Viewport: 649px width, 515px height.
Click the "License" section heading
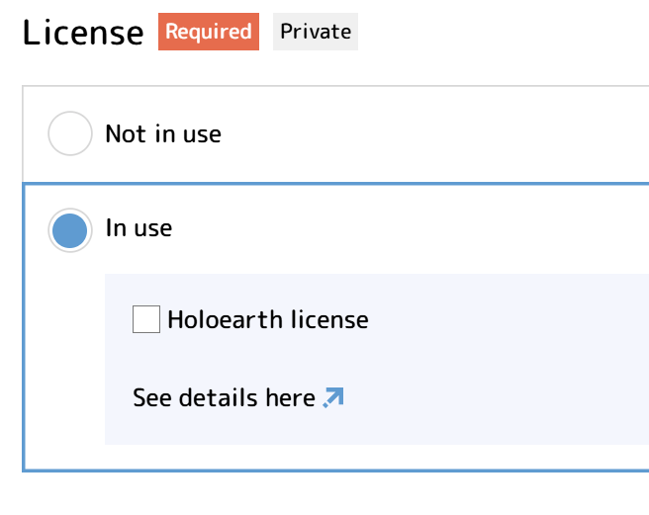[83, 33]
